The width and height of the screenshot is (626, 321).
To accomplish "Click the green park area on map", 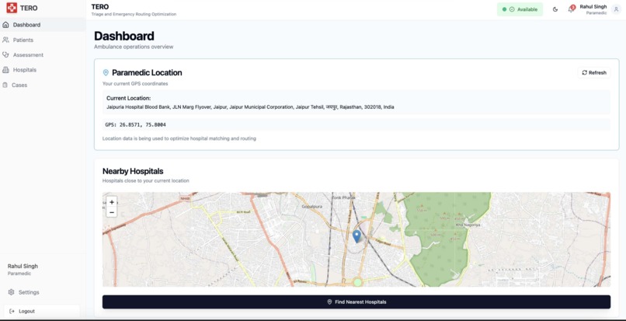I will [x=443, y=240].
